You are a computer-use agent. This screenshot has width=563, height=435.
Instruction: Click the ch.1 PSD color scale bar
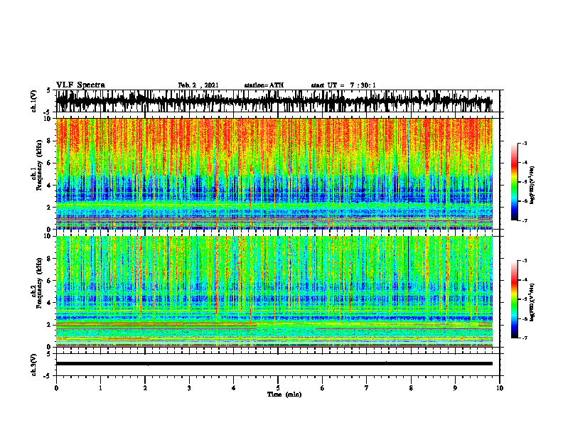(514, 182)
